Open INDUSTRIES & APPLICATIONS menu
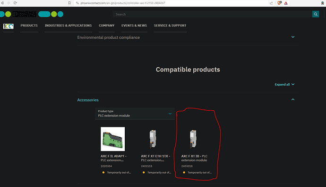Viewport: 326px width, 187px height. [x=68, y=26]
